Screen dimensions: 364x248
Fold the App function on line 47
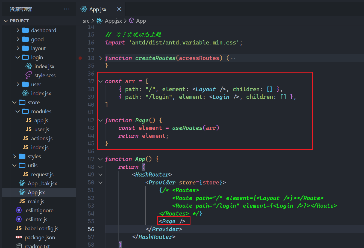click(101, 159)
